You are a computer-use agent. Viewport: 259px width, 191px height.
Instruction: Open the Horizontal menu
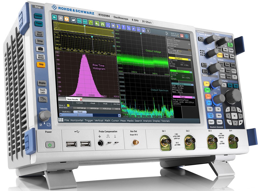point(77,120)
